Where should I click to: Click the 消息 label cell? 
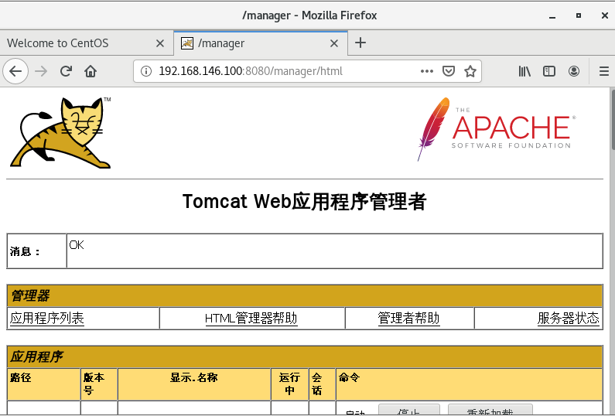36,251
